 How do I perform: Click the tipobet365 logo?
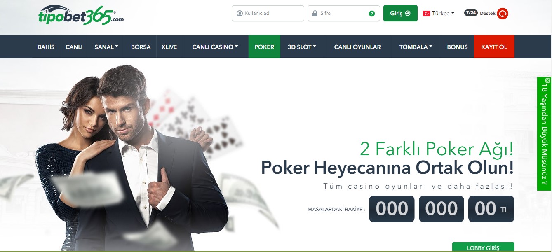(80, 15)
